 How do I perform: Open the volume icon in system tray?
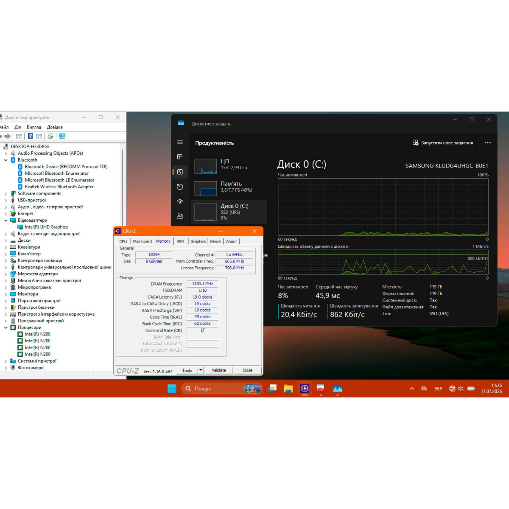pos(461,389)
